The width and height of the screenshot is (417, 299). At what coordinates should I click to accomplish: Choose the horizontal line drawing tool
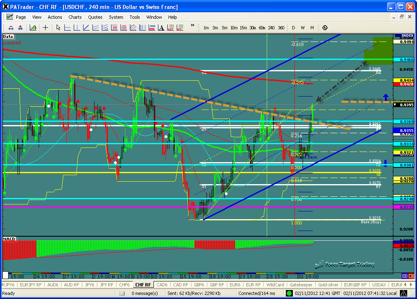[x=68, y=28]
